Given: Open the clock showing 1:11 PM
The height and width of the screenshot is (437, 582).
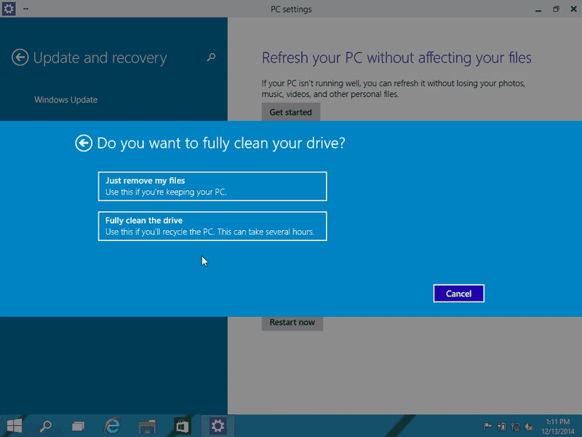Looking at the screenshot, I should click(558, 426).
